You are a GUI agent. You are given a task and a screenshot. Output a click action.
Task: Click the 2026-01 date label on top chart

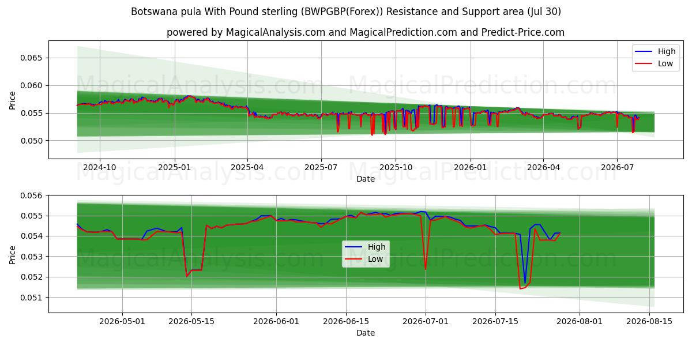tap(470, 168)
